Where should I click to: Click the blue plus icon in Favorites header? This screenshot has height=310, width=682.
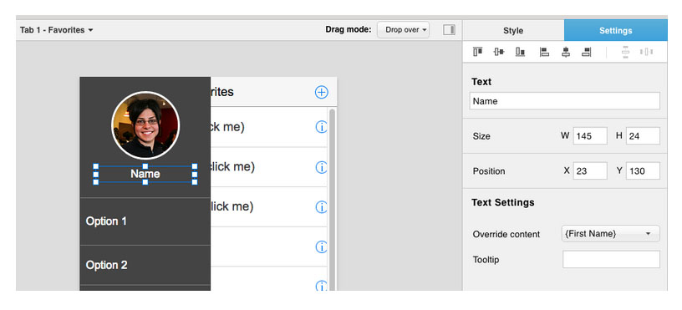(322, 92)
